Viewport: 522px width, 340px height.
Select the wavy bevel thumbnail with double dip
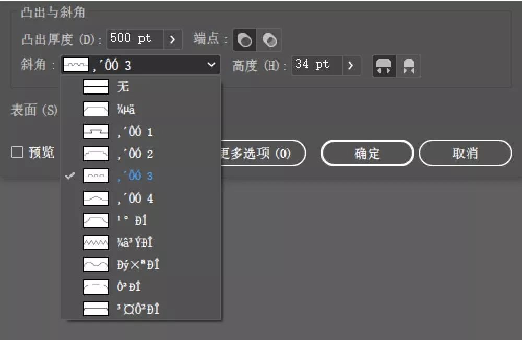[96, 265]
